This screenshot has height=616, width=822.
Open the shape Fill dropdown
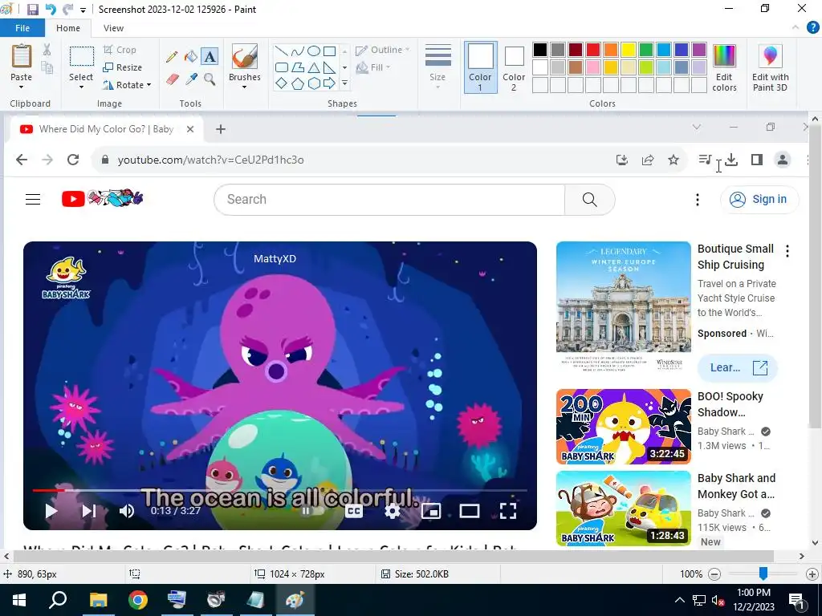point(373,67)
